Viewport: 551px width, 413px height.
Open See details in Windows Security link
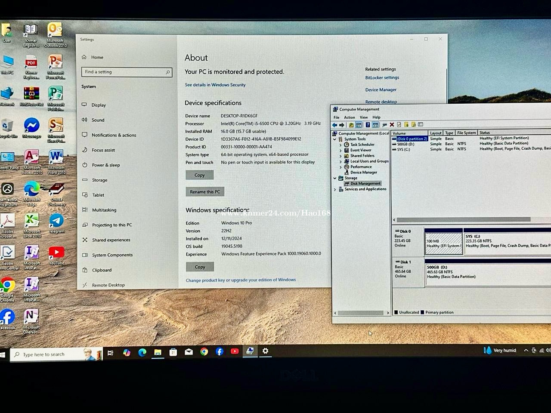[215, 85]
